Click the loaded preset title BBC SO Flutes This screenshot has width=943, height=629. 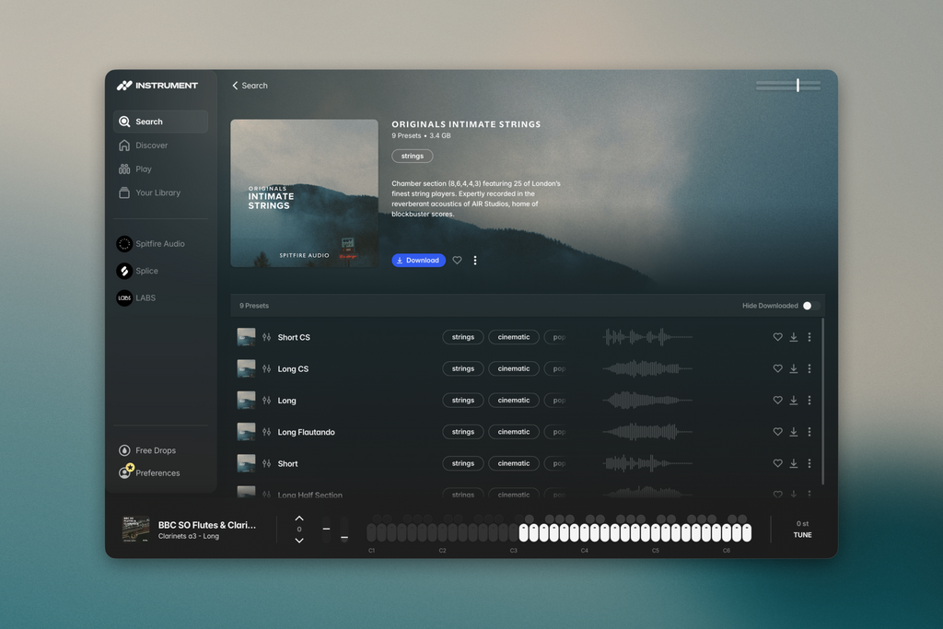[x=207, y=525]
